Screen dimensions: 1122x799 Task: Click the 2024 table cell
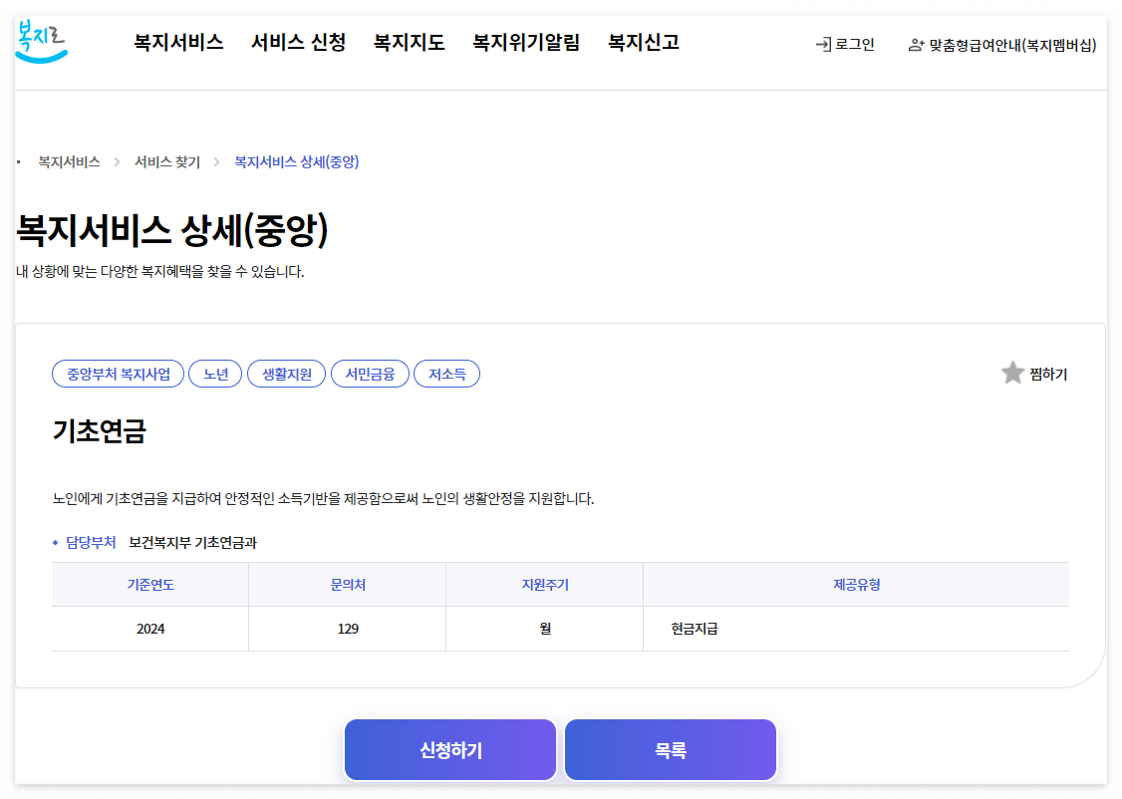[x=150, y=629]
